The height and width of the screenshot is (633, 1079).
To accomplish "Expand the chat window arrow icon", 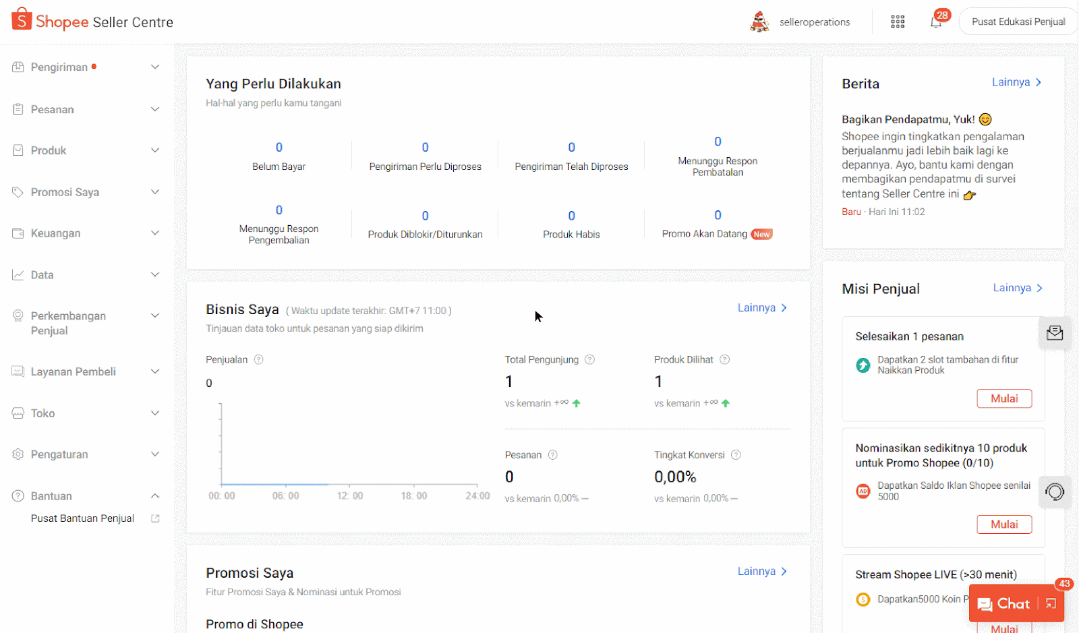I will [x=1051, y=604].
